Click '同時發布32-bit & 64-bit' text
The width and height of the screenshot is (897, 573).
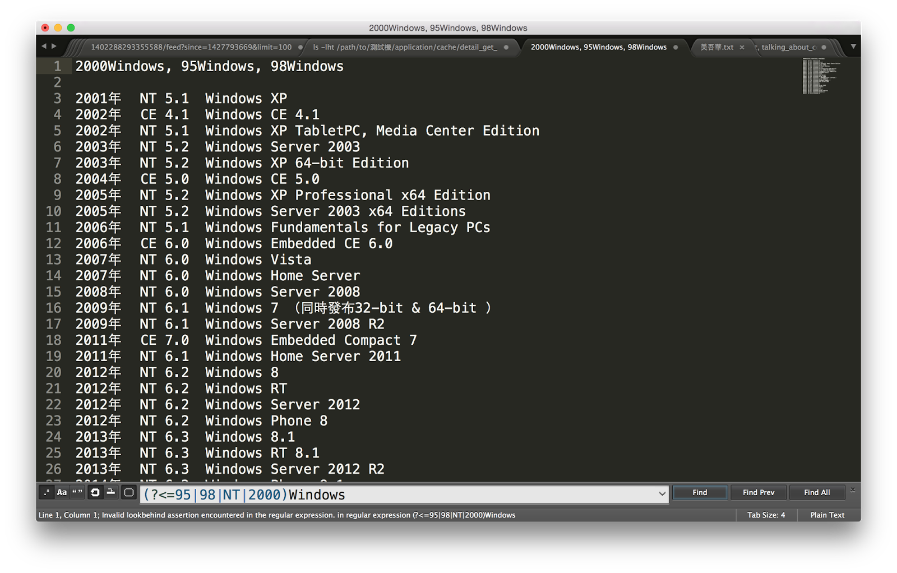(x=389, y=308)
